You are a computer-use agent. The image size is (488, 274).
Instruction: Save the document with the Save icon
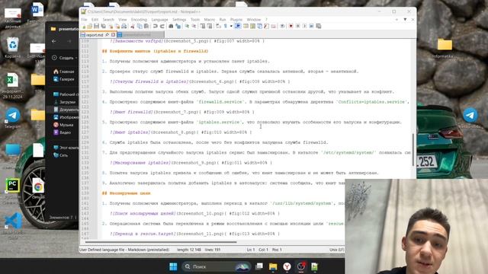(97, 26)
